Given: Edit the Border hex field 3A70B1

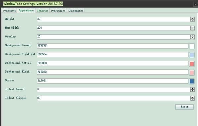Looking at the screenshot, I should point(113,81).
